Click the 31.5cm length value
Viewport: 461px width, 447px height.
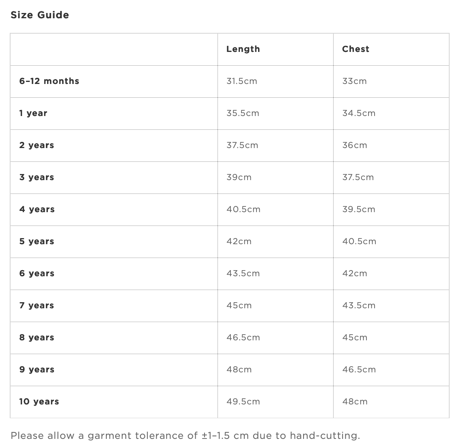(242, 82)
